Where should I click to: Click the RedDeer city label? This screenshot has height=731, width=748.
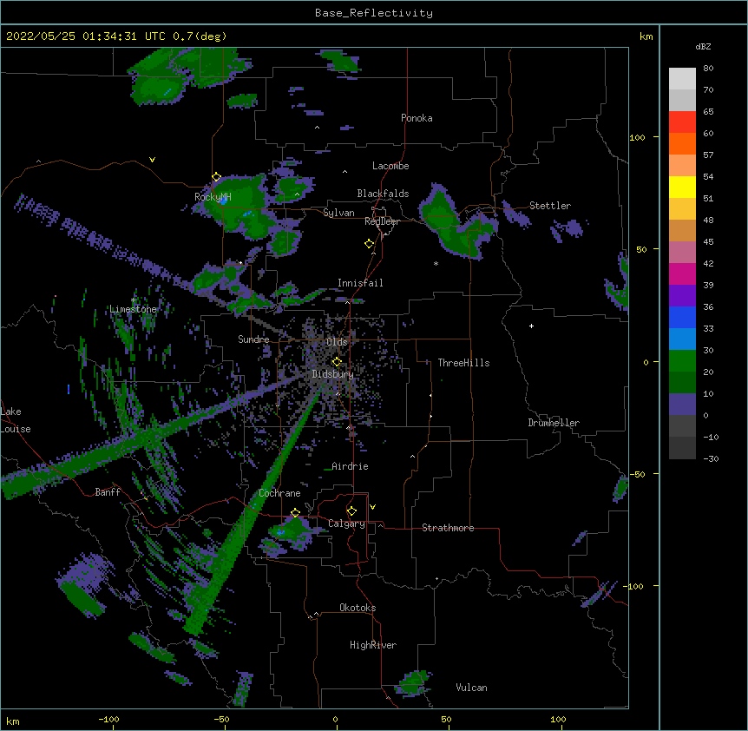pyautogui.click(x=382, y=221)
